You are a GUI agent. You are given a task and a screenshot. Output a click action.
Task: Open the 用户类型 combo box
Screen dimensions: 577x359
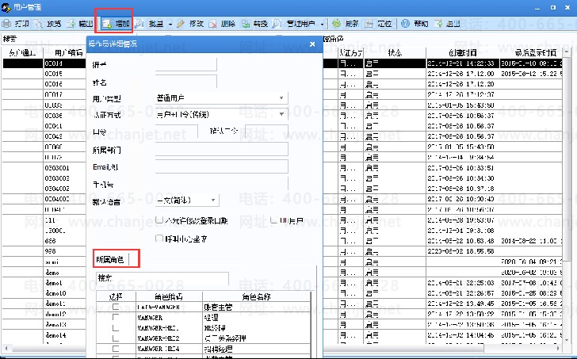221,98
